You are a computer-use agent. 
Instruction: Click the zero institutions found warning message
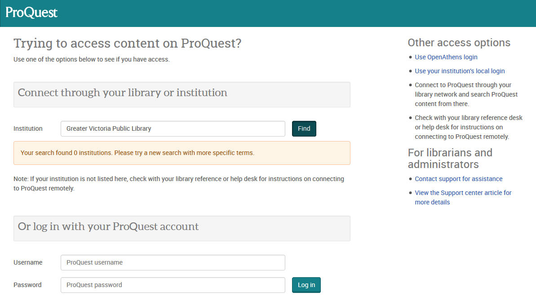pyautogui.click(x=182, y=153)
